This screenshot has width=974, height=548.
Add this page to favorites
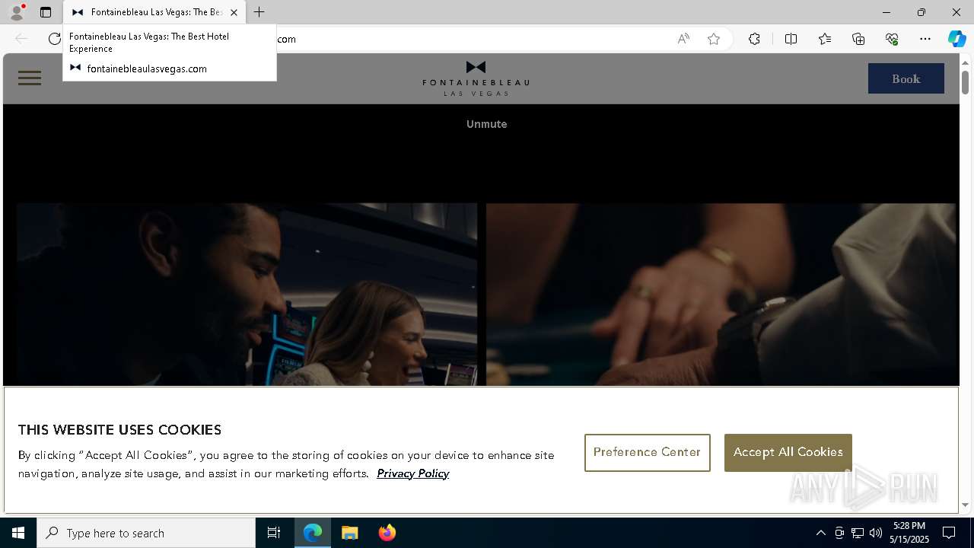(714, 39)
